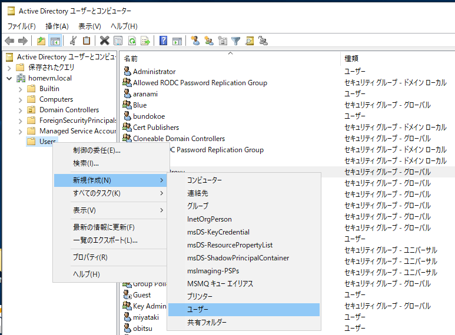455x335 pixels.
Task: Open the ファイル(F) menu
Action: pyautogui.click(x=21, y=26)
